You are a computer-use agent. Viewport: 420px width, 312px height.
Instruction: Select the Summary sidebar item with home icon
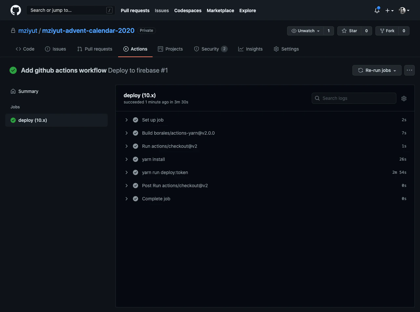click(x=24, y=91)
